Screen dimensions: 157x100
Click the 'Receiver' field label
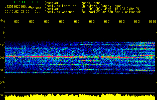pos(52,9)
